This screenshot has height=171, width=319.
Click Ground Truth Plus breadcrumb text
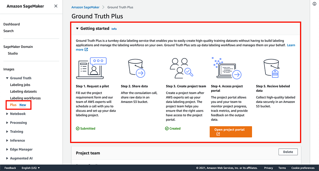[120, 7]
